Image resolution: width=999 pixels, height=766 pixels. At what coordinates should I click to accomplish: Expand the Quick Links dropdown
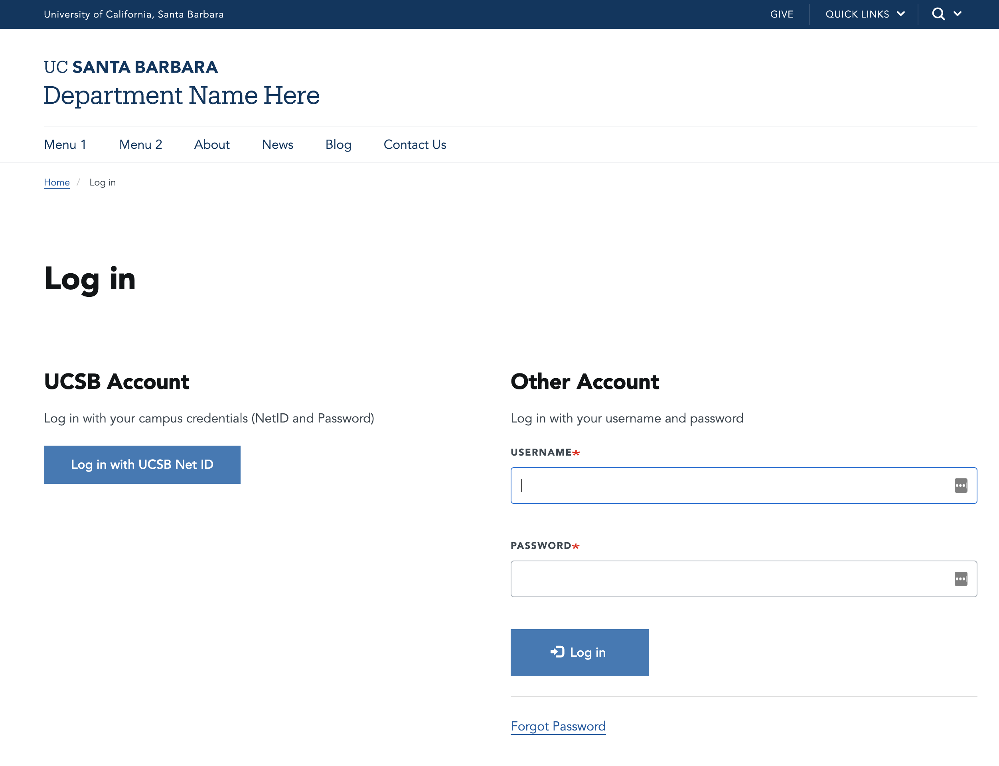[865, 14]
